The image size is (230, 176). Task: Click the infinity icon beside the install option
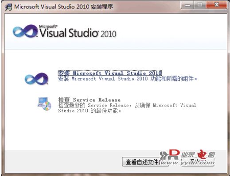[36, 79]
